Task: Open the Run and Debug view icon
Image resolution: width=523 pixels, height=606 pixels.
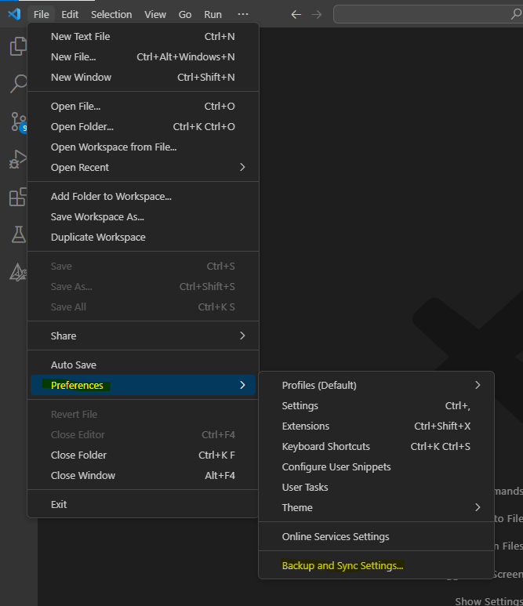Action: [x=18, y=159]
